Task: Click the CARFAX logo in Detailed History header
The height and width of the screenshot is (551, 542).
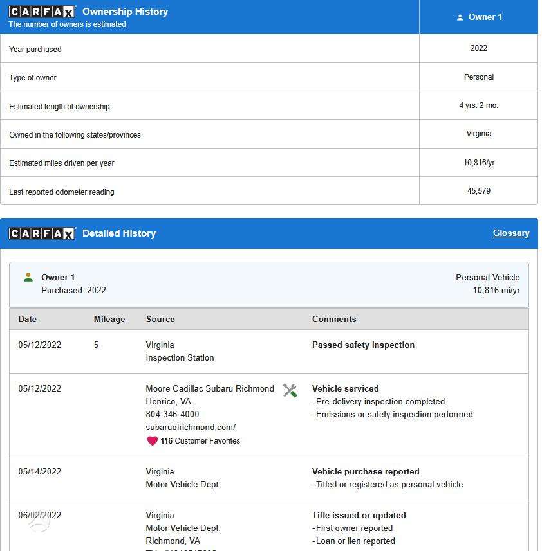Action: (x=42, y=233)
